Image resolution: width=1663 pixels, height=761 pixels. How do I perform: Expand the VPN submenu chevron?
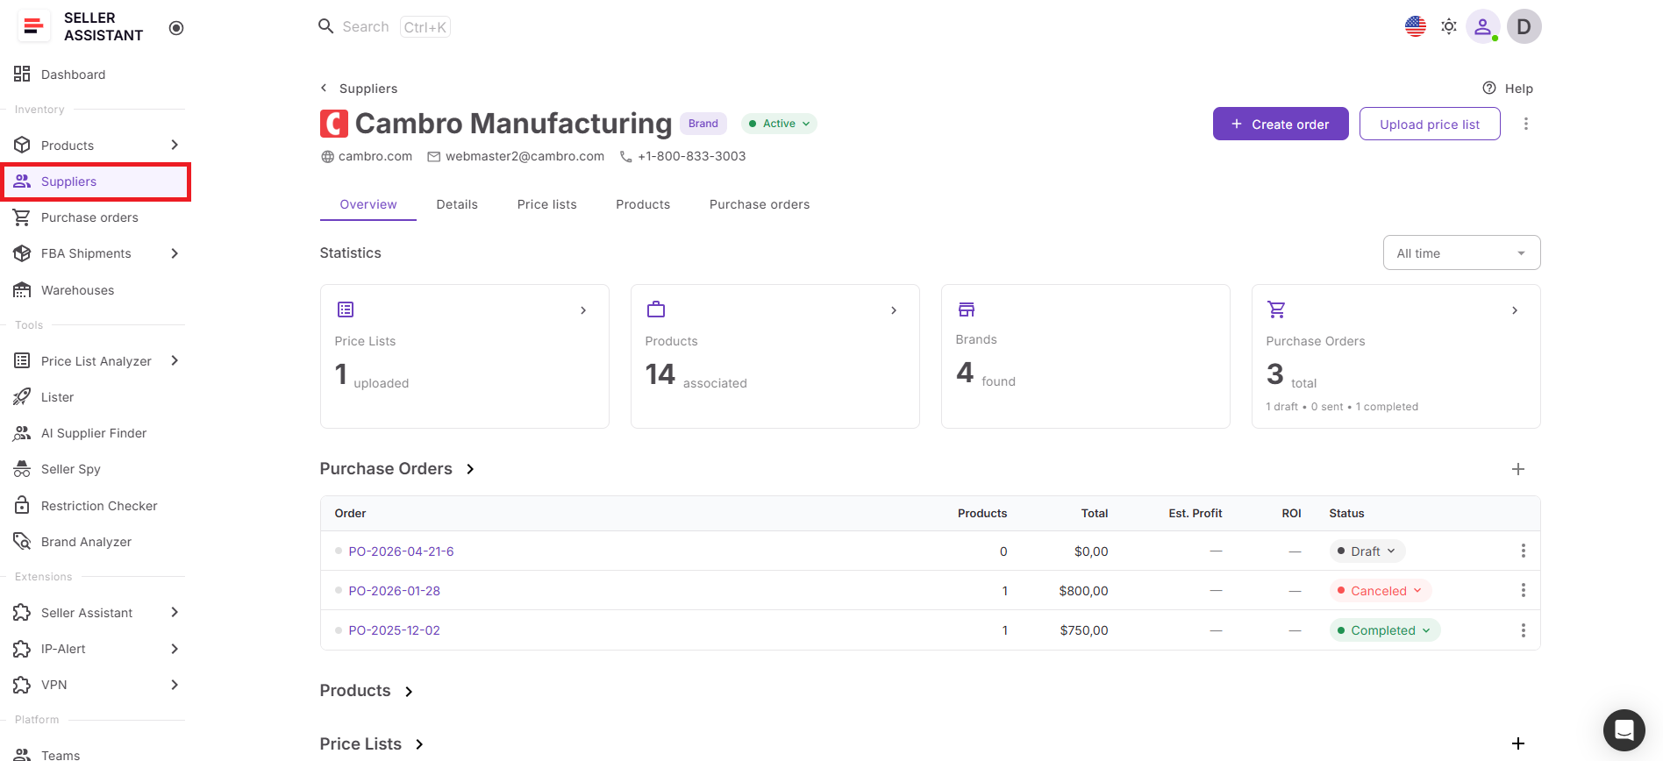pos(175,685)
